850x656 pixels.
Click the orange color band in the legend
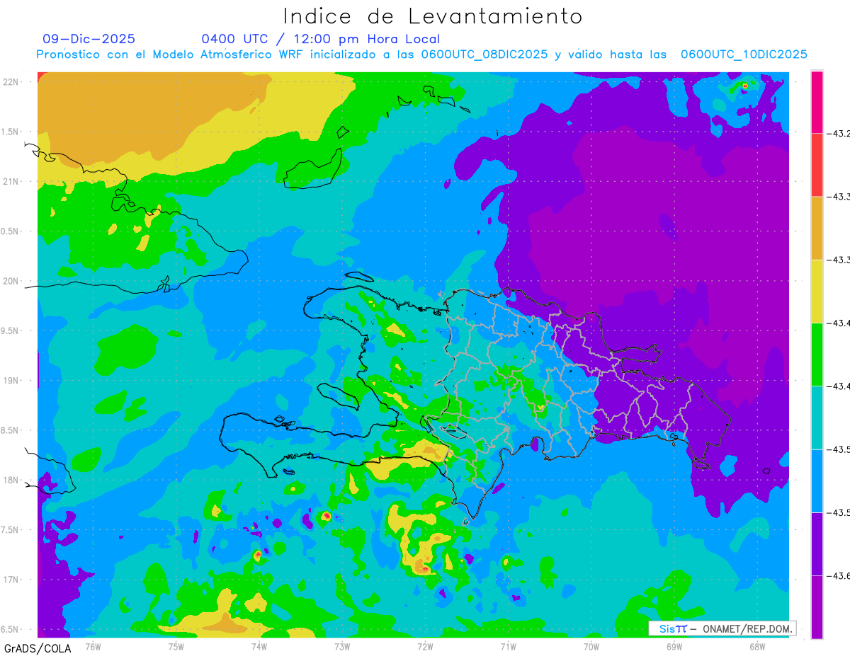[x=817, y=228]
